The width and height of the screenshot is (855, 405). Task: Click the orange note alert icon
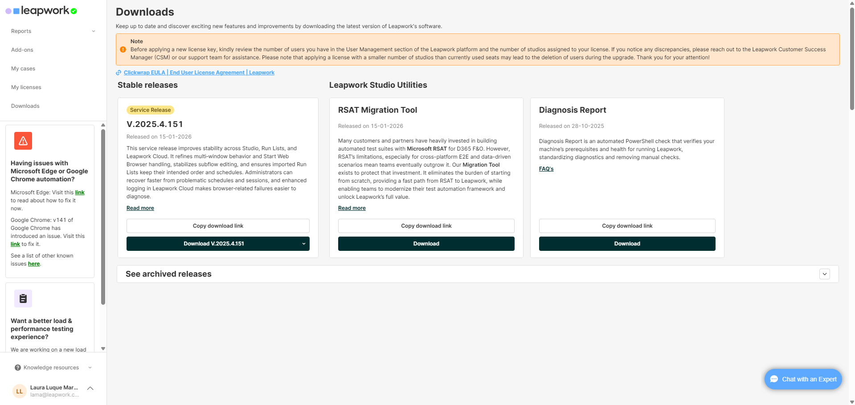tap(123, 49)
